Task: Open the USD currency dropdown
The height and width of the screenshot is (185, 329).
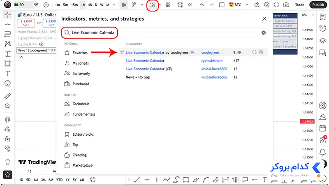Action: (308, 15)
